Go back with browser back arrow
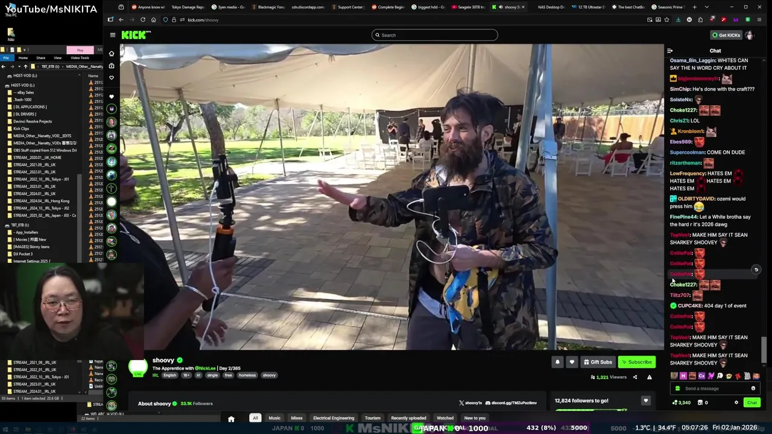The height and width of the screenshot is (434, 772). pyautogui.click(x=121, y=20)
